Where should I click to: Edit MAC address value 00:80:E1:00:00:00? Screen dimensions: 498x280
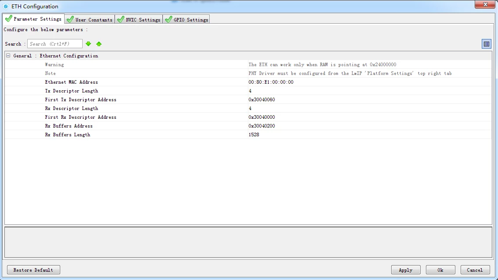[x=271, y=82]
